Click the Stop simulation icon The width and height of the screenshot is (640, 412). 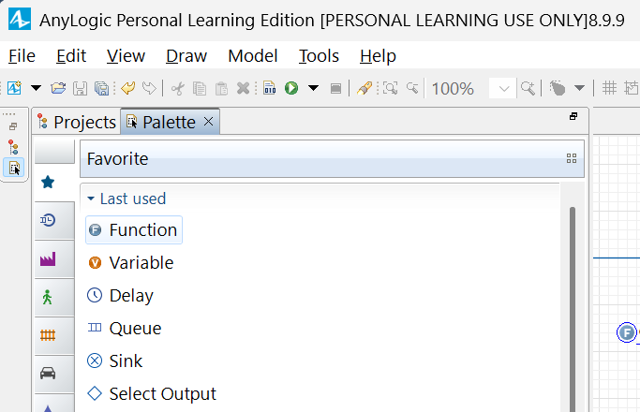335,89
